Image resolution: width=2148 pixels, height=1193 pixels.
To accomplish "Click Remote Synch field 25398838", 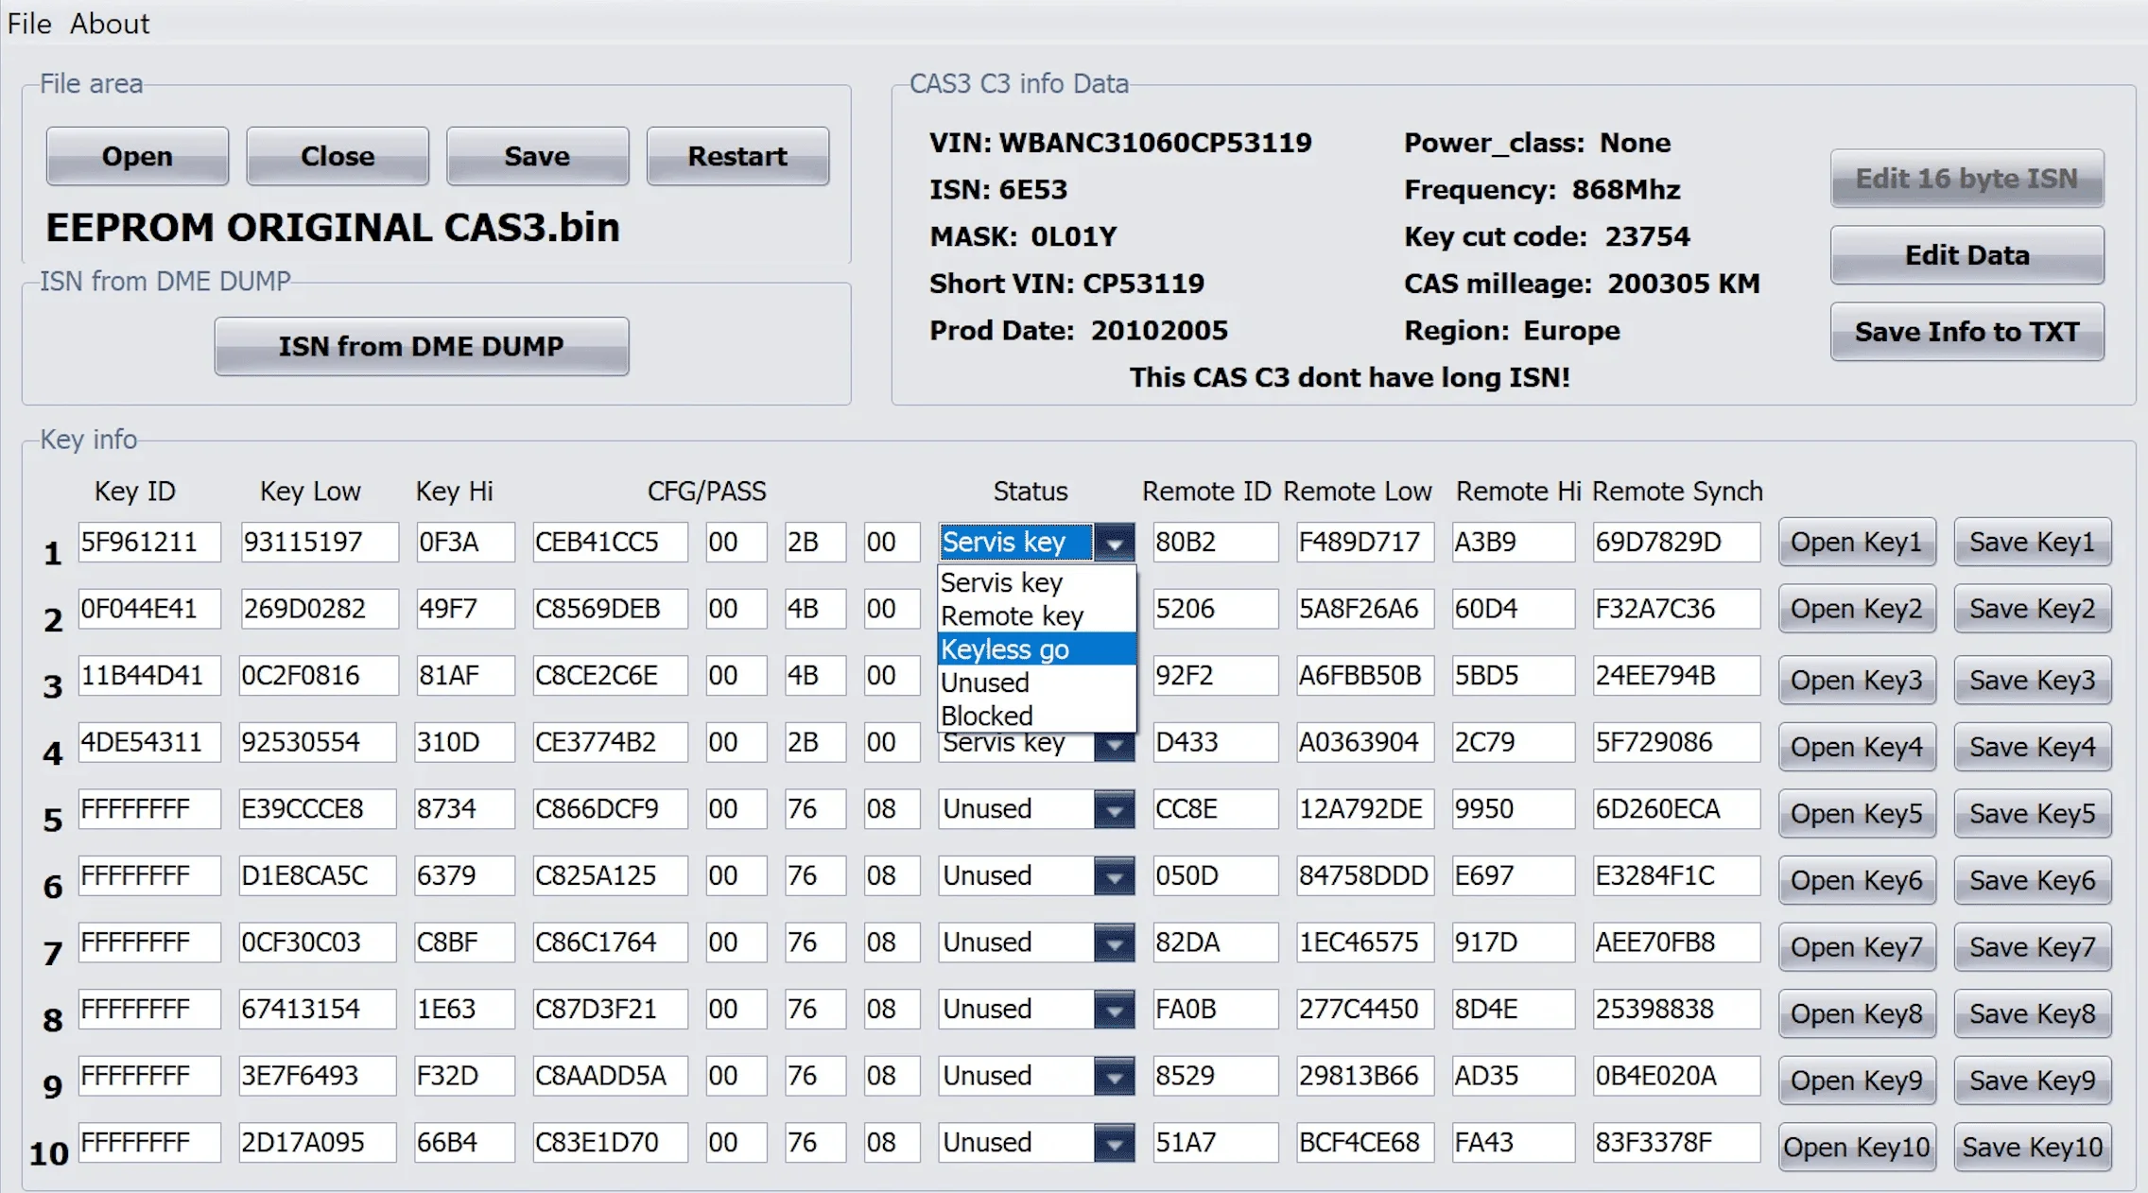I will coord(1676,1010).
